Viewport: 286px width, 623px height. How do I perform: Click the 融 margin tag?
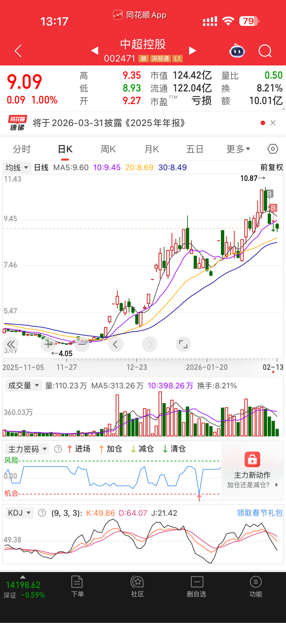(143, 59)
